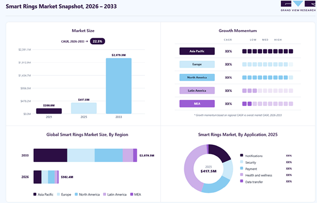
Task: Click the Smart Rings Market Snapshot heading
Action: 61,6
